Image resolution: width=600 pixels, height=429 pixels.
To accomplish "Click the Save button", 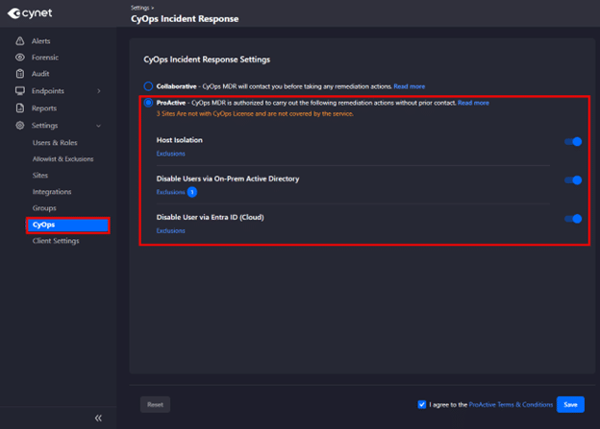I will pos(570,405).
